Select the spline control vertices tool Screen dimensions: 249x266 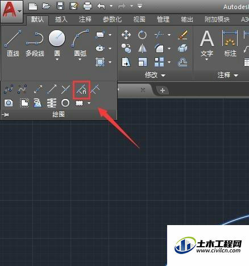(x=22, y=89)
